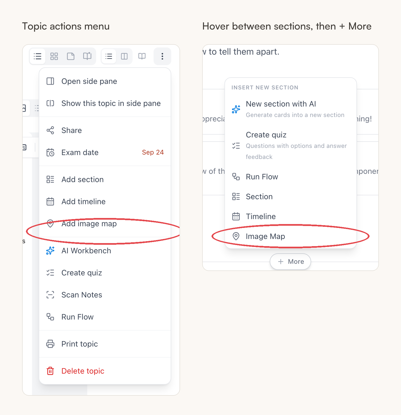Click the Add timeline calendar icon
The image size is (401, 415).
50,201
